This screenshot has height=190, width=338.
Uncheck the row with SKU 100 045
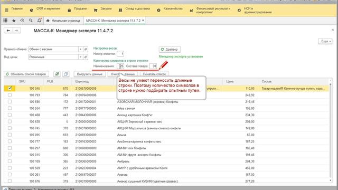point(10,88)
